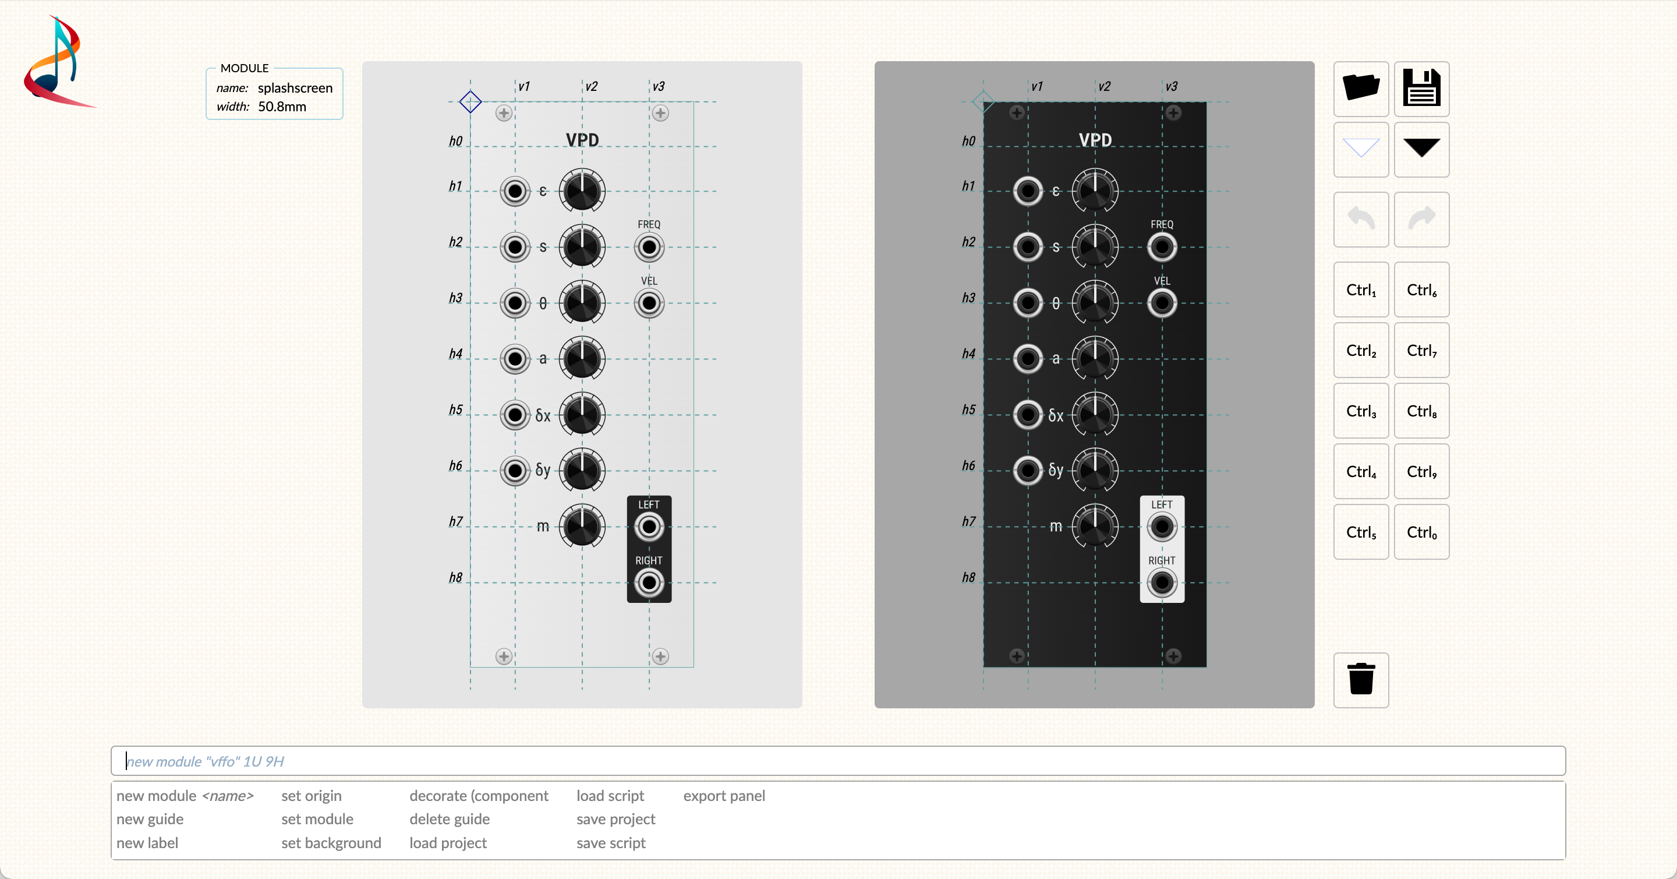Choose the 'export panel' command
The height and width of the screenshot is (879, 1677).
pos(724,796)
